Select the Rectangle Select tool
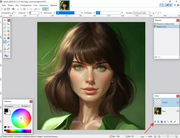 [x=5, y=24]
